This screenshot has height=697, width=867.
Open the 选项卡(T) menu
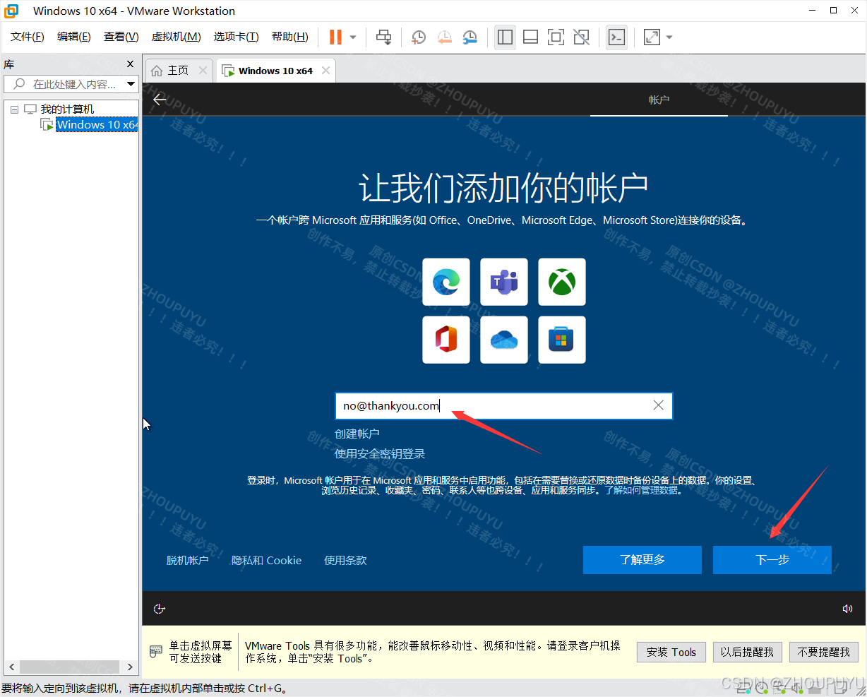[x=237, y=37]
